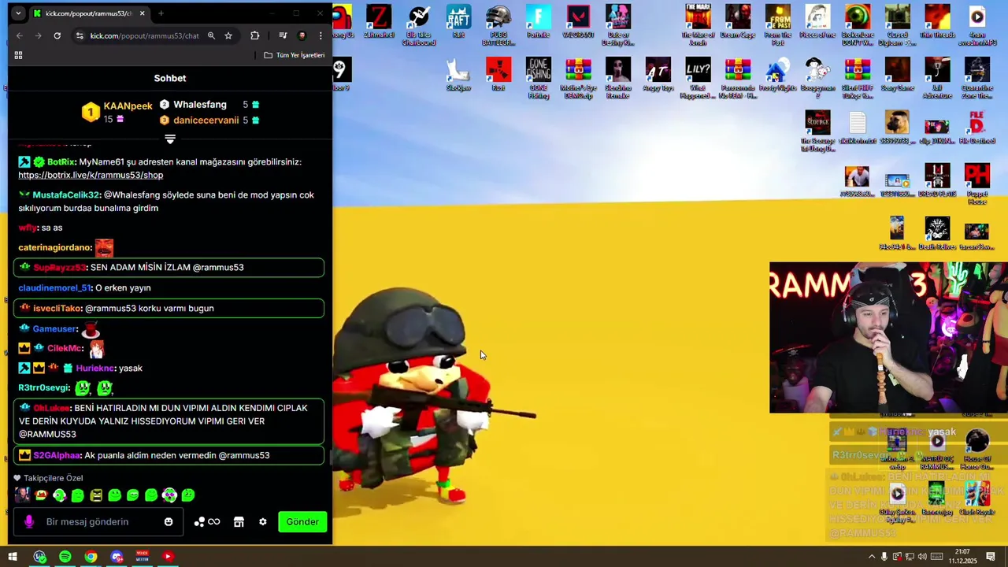Reload the kick chat page

coord(57,35)
